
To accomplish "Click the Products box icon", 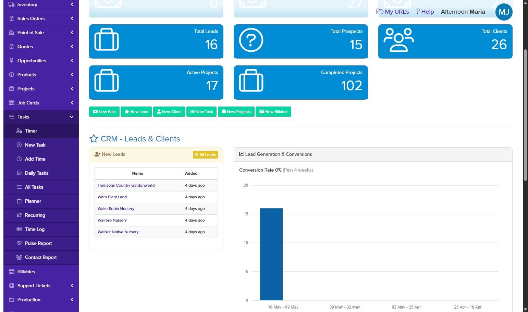I will point(12,75).
